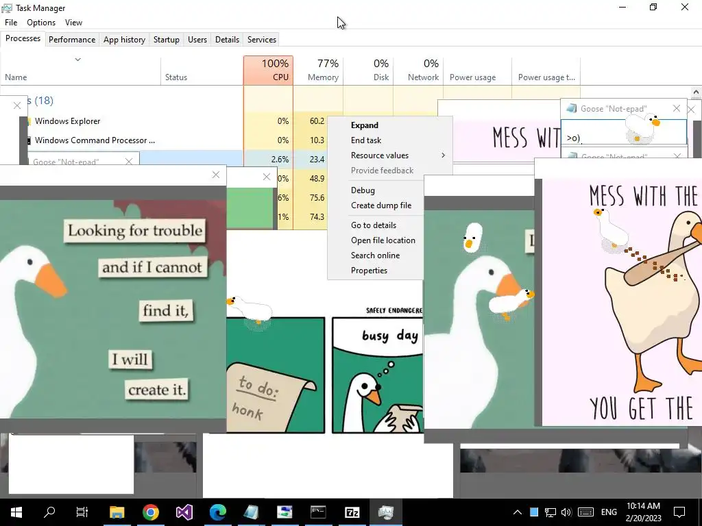Image resolution: width=702 pixels, height=526 pixels.
Task: Click the small goose perched on the Not-epad text box
Action: (x=642, y=128)
